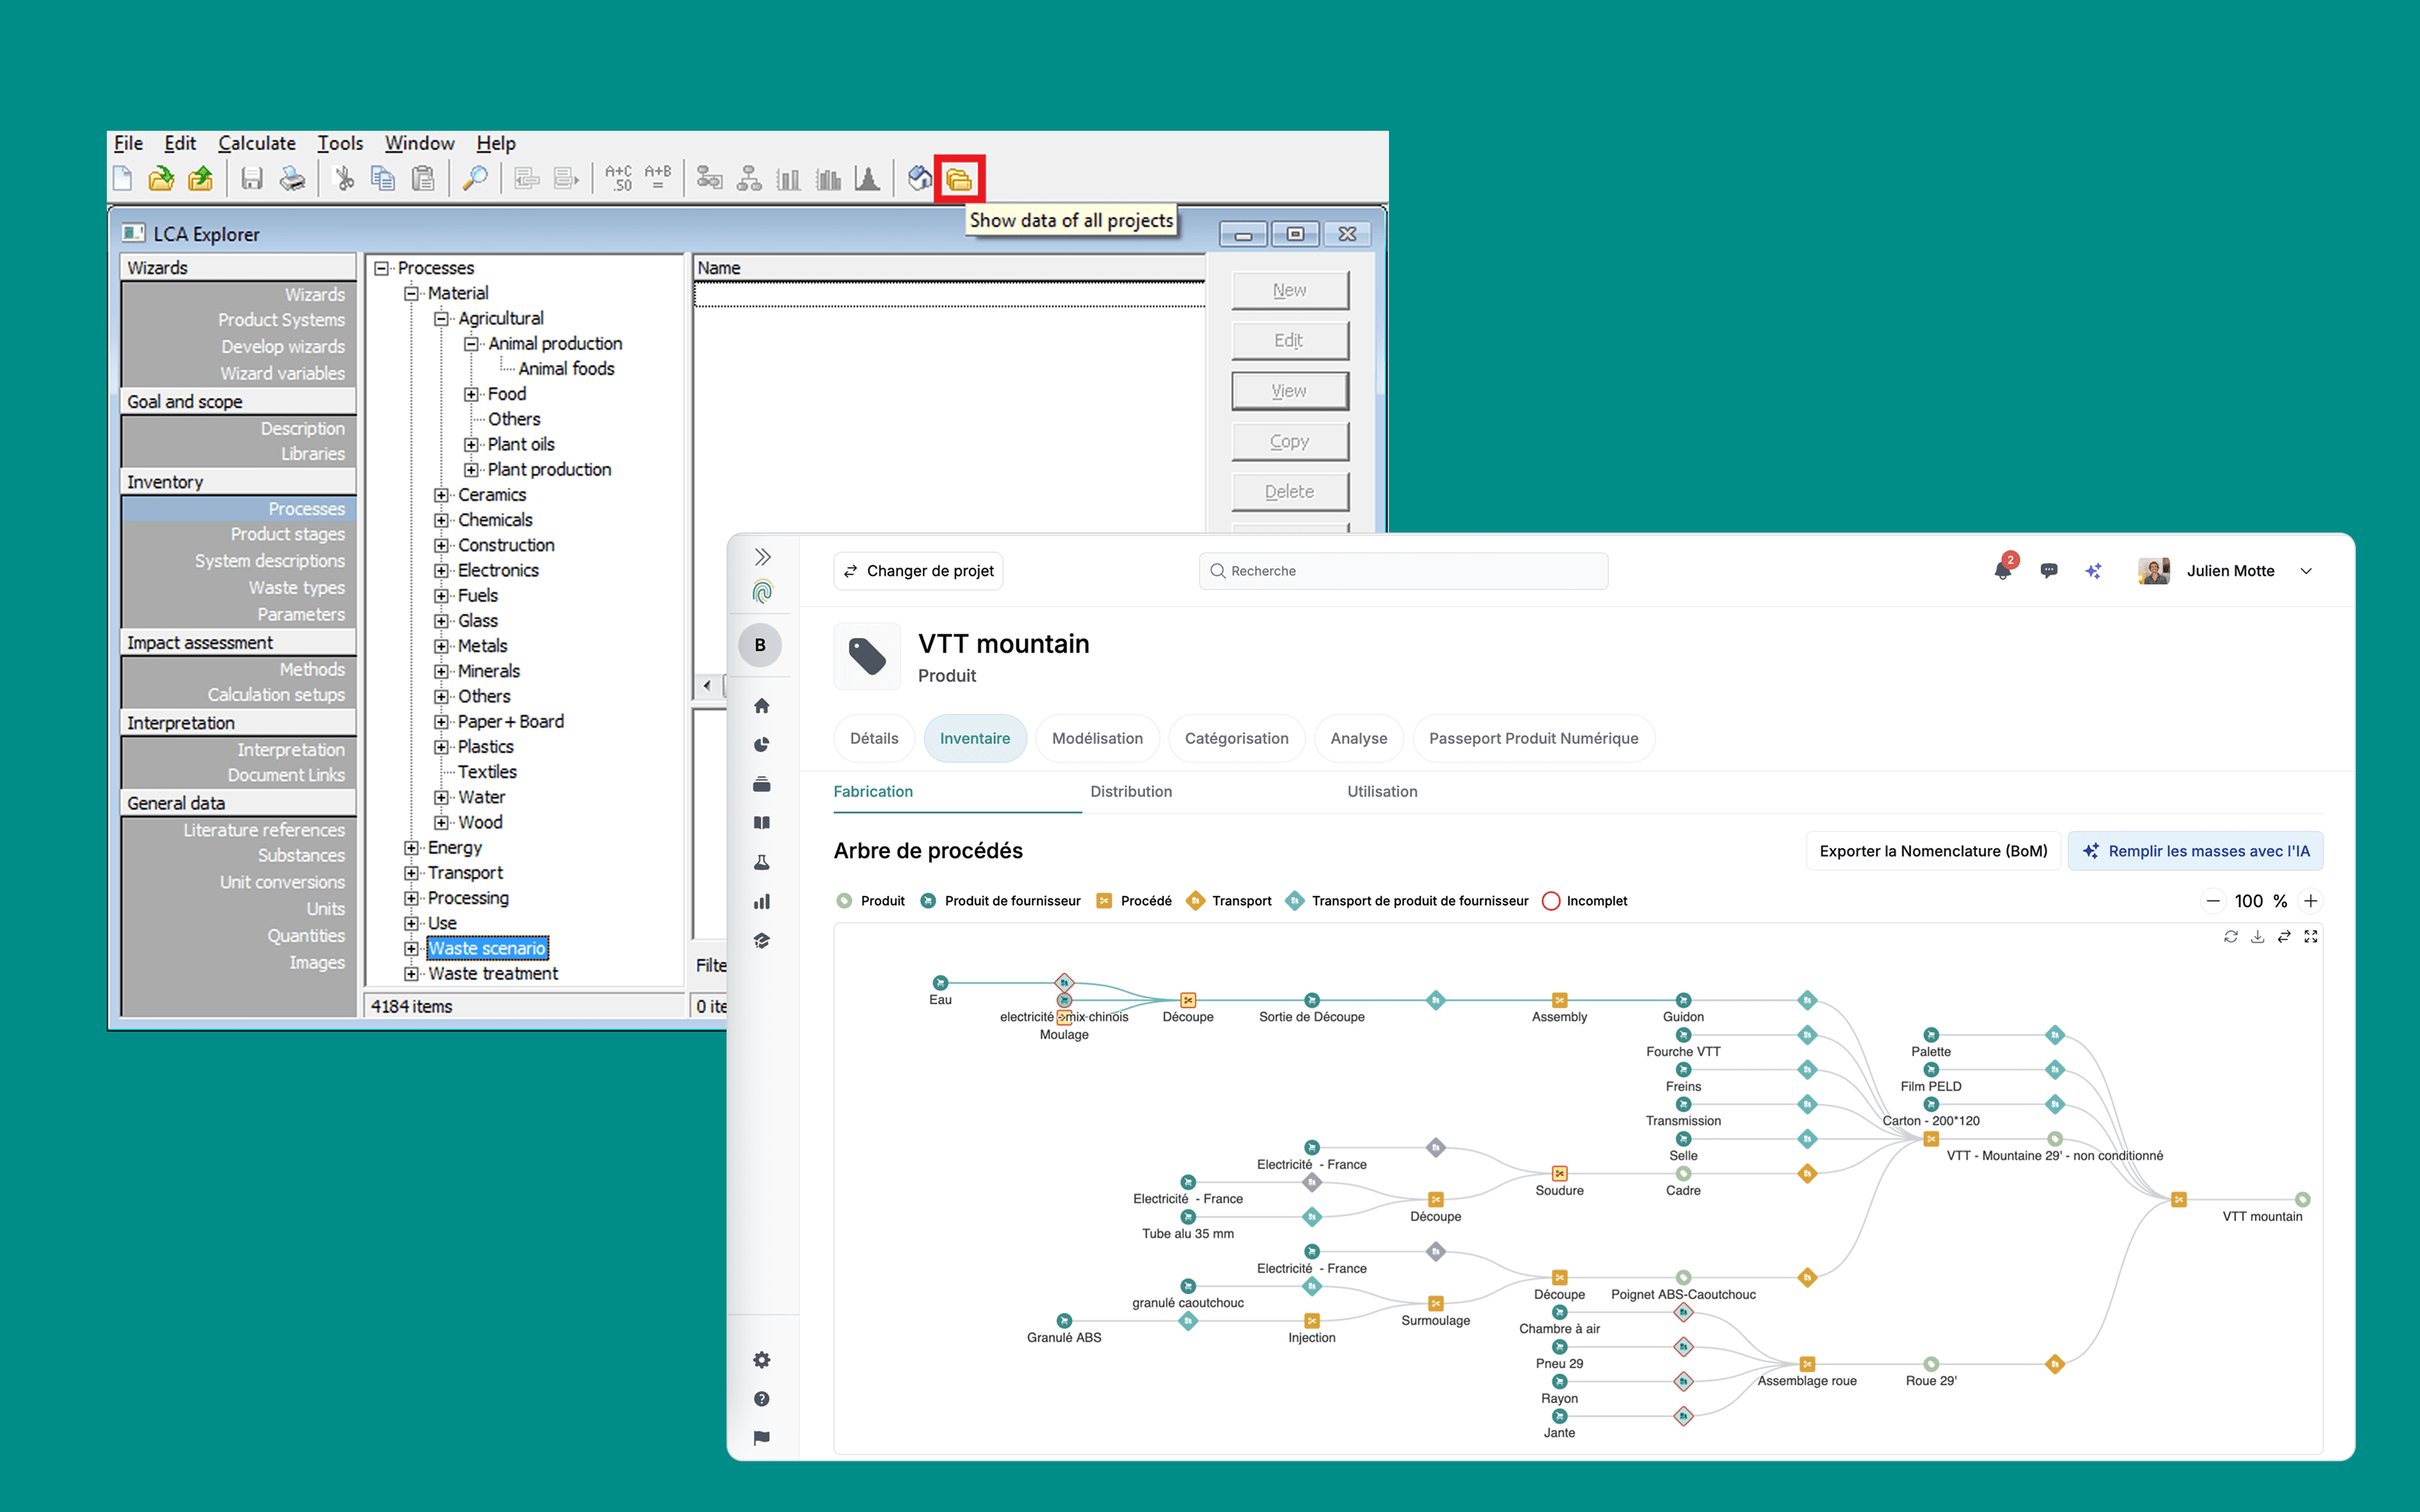Click the Save floppy disk toolbar icon
The width and height of the screenshot is (2420, 1512).
[x=251, y=179]
